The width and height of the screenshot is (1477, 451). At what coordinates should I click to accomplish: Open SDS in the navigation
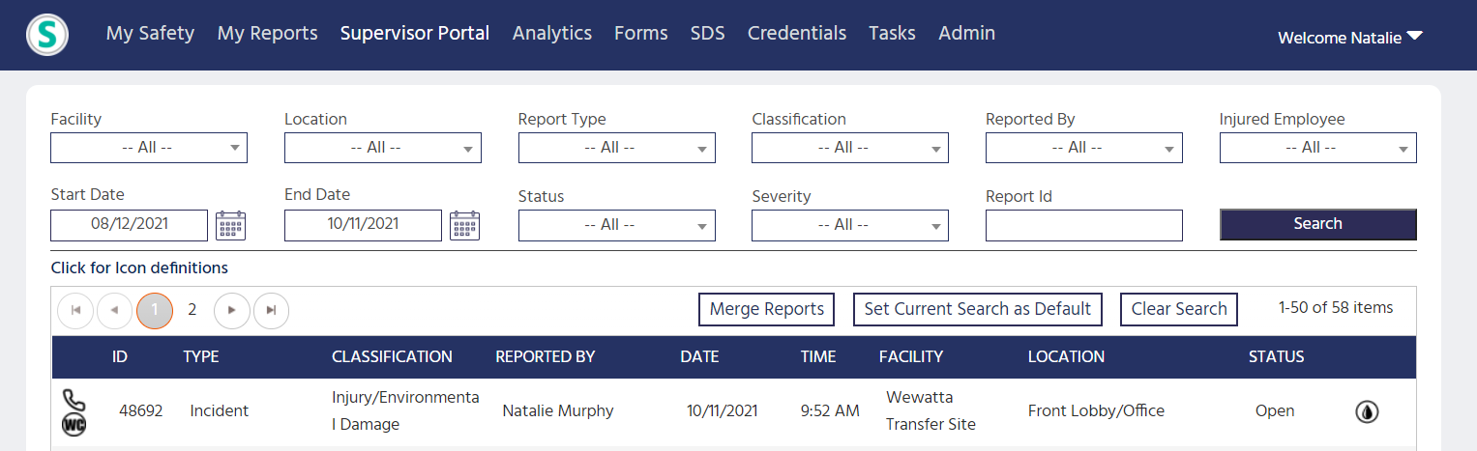(x=708, y=33)
